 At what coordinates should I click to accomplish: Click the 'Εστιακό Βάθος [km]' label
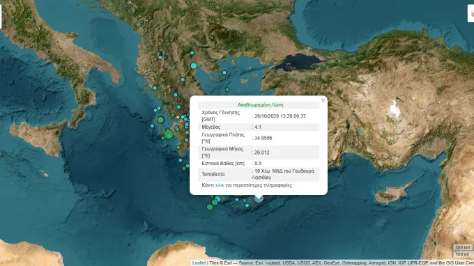223,164
